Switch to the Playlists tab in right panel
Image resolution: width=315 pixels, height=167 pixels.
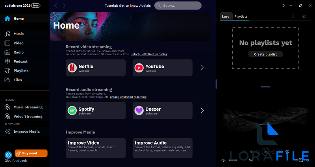(241, 17)
